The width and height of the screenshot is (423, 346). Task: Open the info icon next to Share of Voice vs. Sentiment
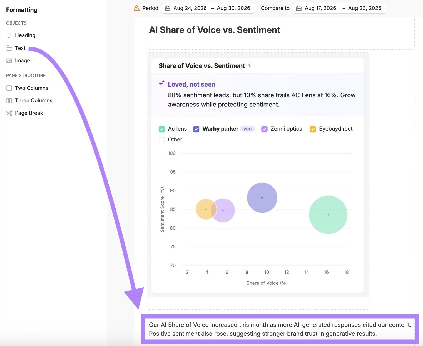[250, 65]
